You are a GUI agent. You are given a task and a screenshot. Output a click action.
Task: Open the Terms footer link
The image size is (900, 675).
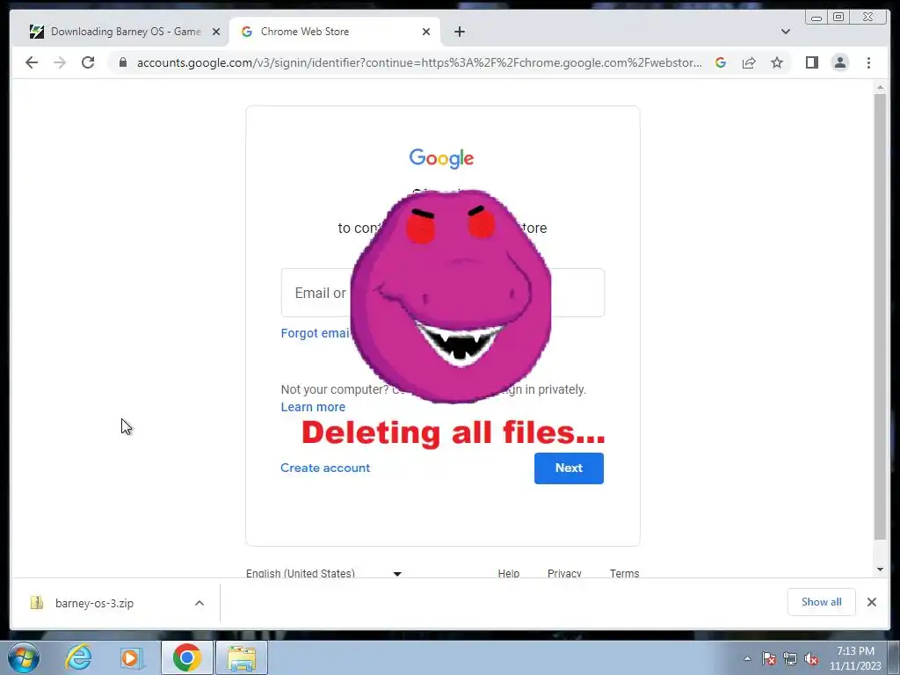click(x=625, y=573)
